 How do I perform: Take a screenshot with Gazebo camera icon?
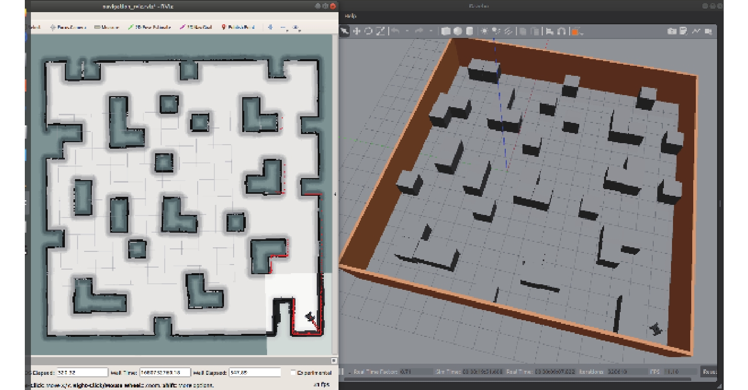(x=672, y=31)
